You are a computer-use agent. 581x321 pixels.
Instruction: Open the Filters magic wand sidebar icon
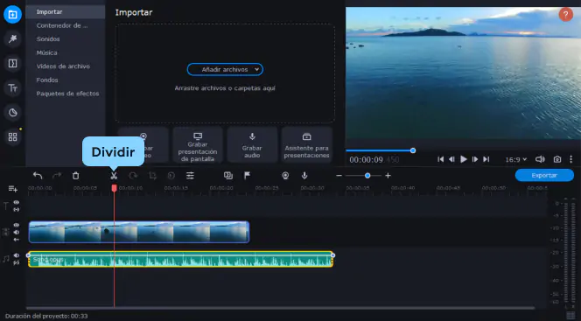point(12,38)
